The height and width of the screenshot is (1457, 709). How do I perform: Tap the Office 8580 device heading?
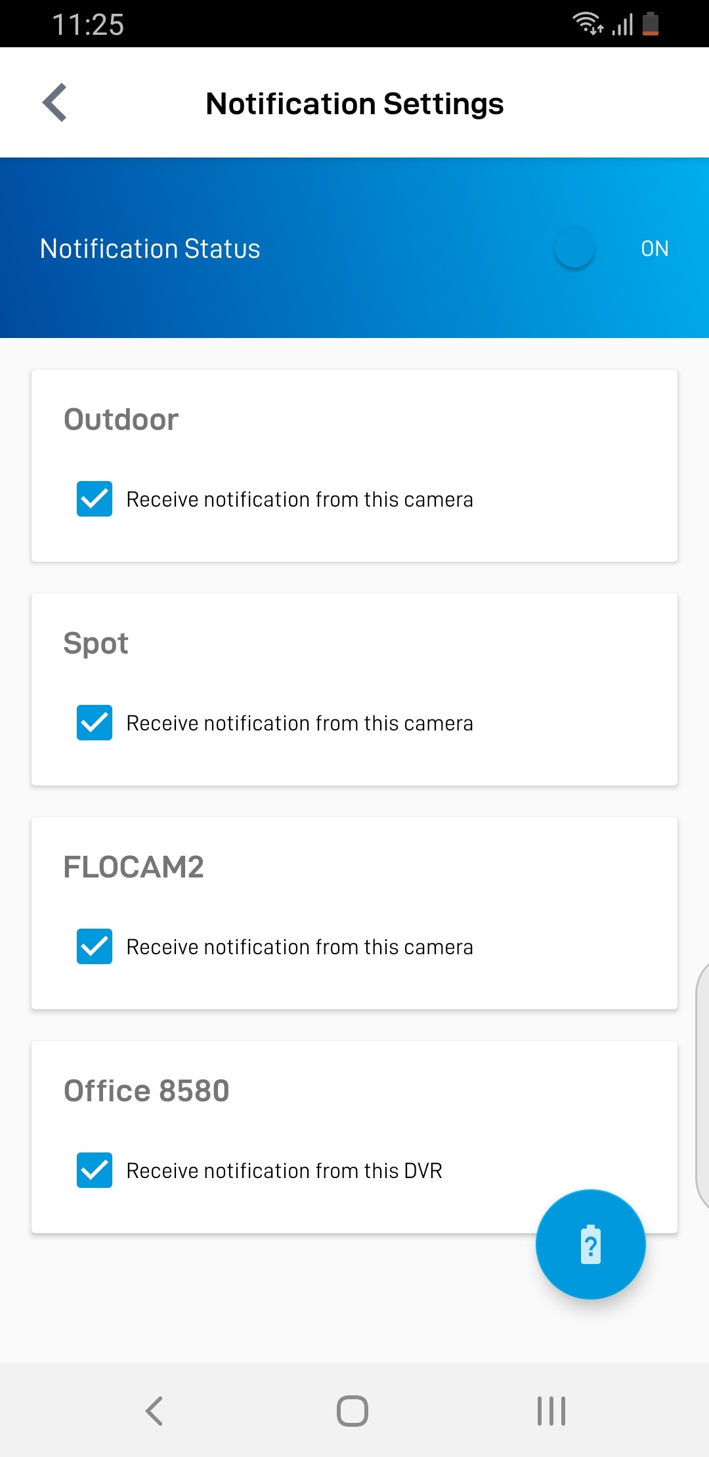coord(146,1091)
